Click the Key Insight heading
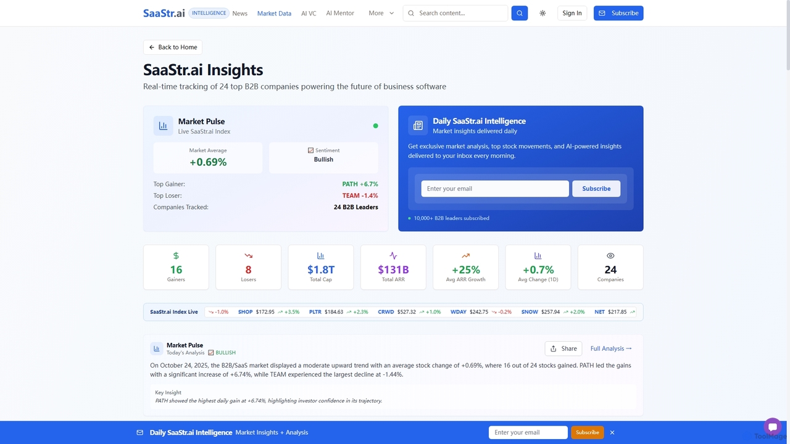This screenshot has height=444, width=790. tap(168, 392)
